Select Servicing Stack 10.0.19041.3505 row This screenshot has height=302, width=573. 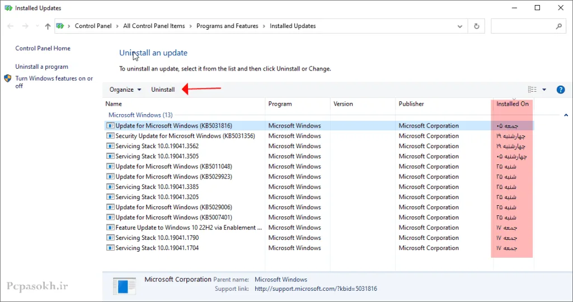click(318, 156)
